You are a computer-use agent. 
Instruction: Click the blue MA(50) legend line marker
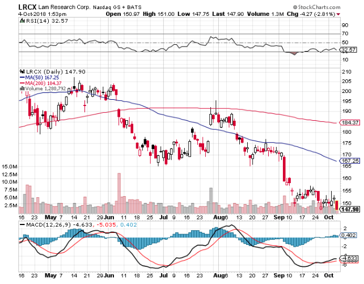(20, 77)
